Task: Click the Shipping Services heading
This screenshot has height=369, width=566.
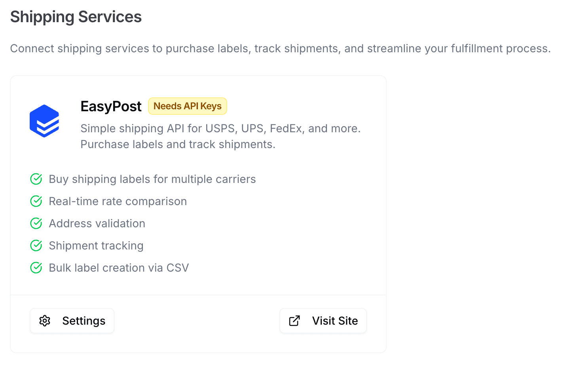Action: 76,17
